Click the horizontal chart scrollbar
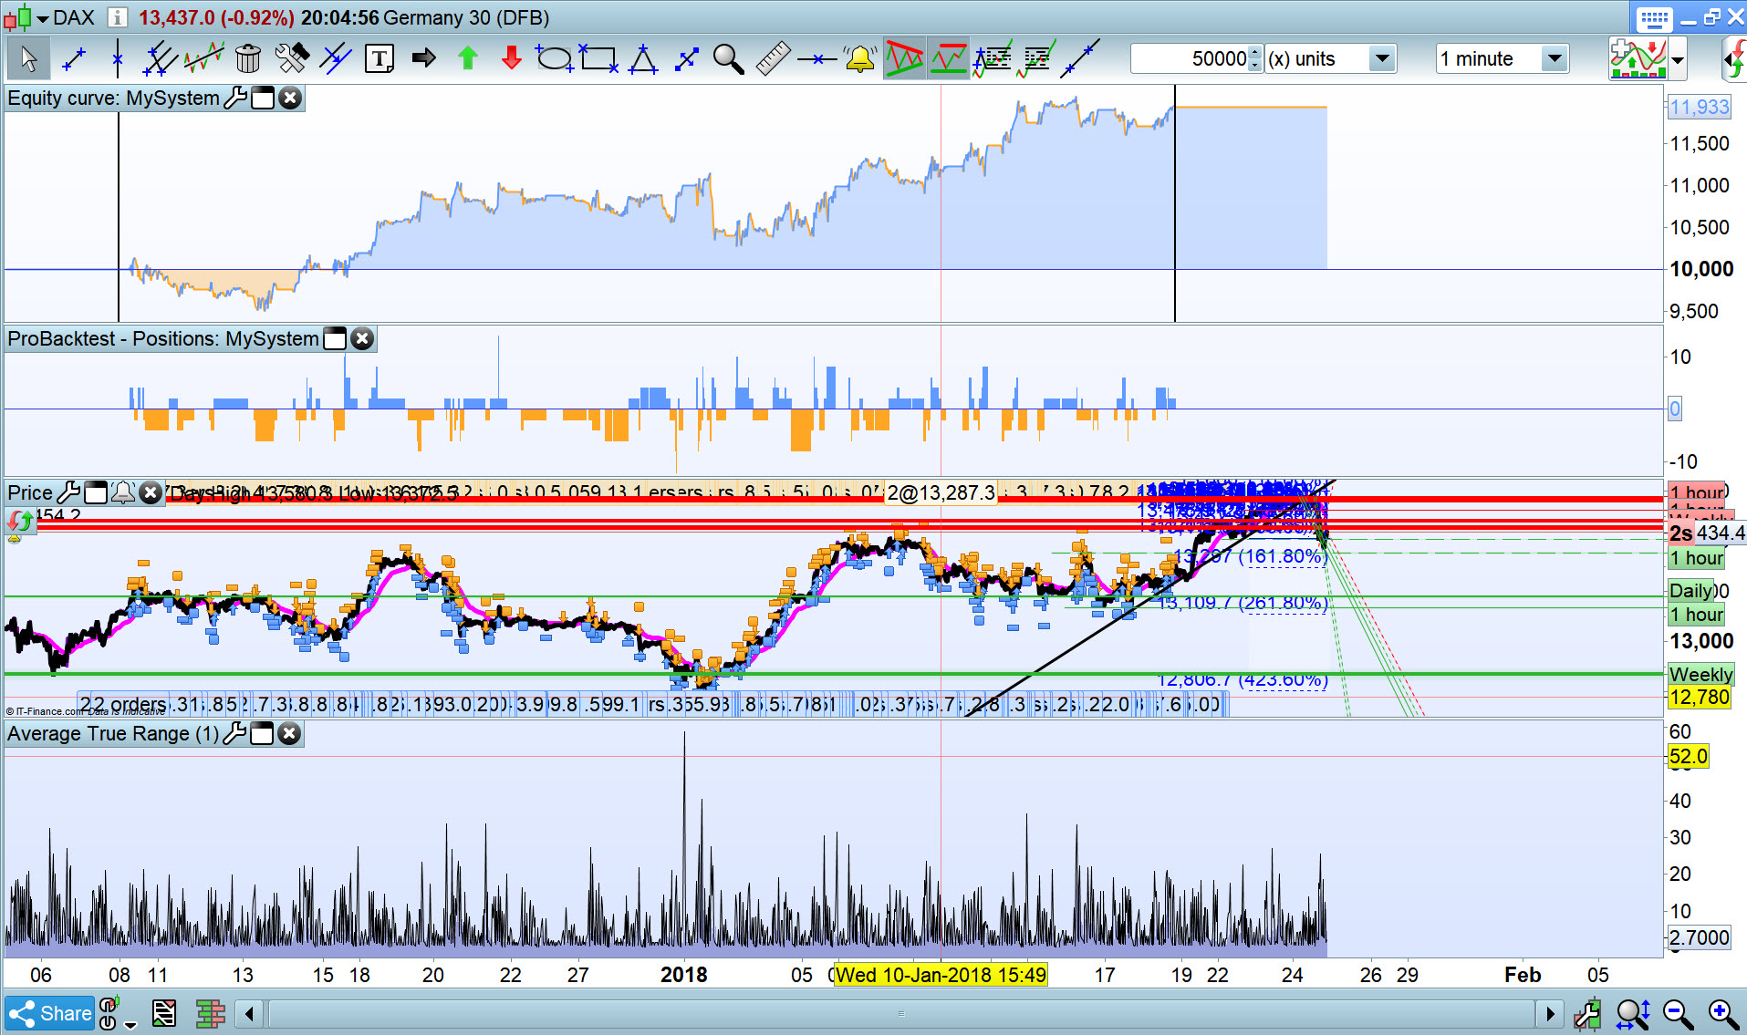This screenshot has height=1035, width=1747. click(x=900, y=1013)
